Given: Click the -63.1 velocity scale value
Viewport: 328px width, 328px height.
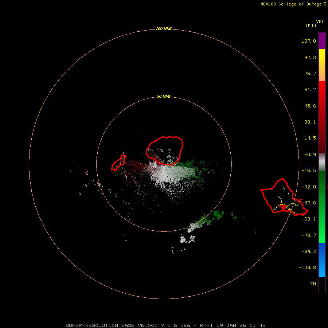Looking at the screenshot, I should tap(309, 219).
